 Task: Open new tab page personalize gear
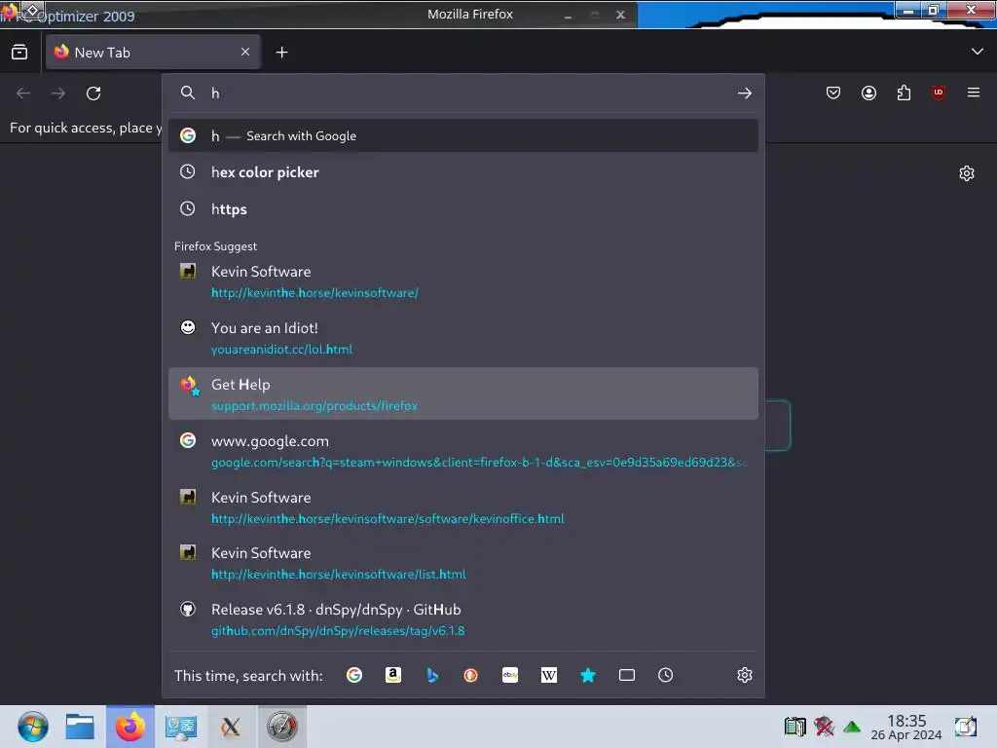tap(967, 173)
